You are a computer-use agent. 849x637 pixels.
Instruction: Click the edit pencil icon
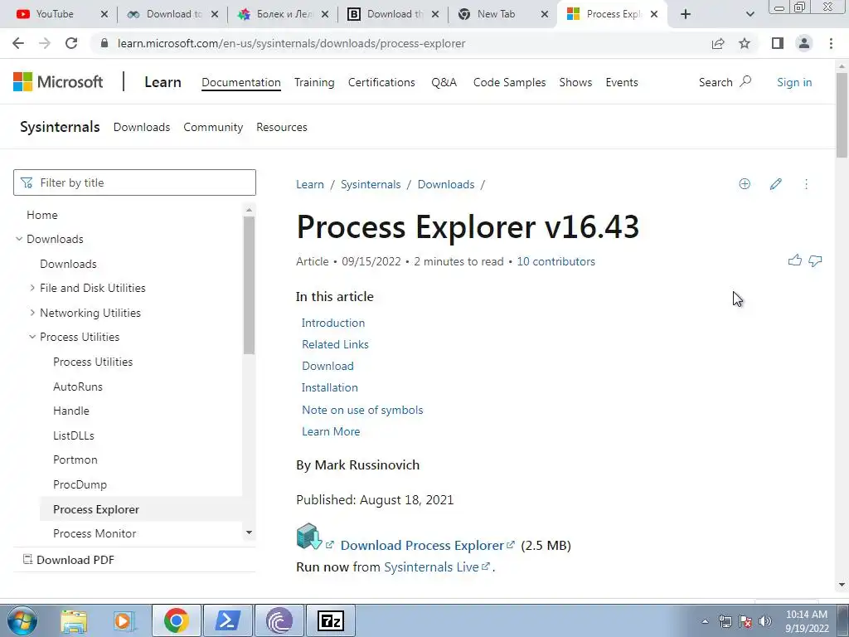[775, 184]
